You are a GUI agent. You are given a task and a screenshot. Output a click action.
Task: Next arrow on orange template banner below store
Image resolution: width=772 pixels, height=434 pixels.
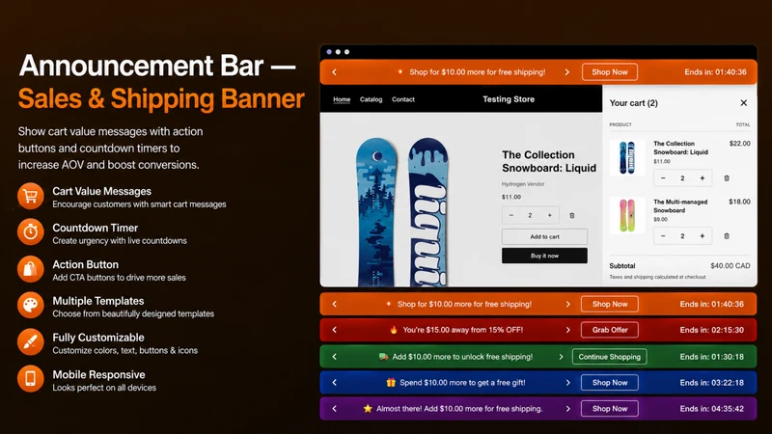(567, 304)
